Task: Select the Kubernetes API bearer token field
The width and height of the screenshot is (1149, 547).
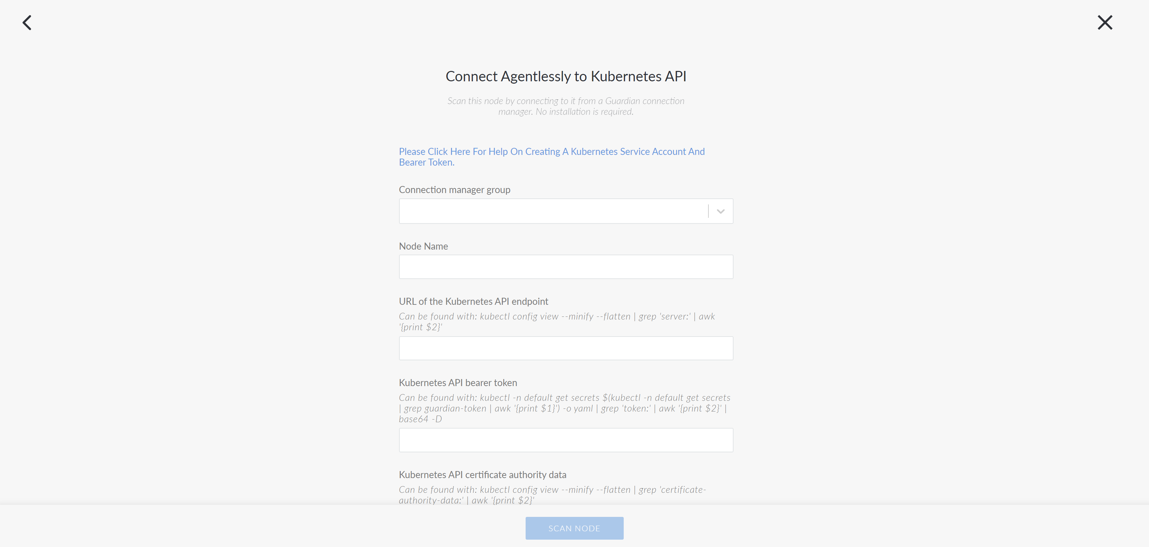Action: (x=565, y=440)
